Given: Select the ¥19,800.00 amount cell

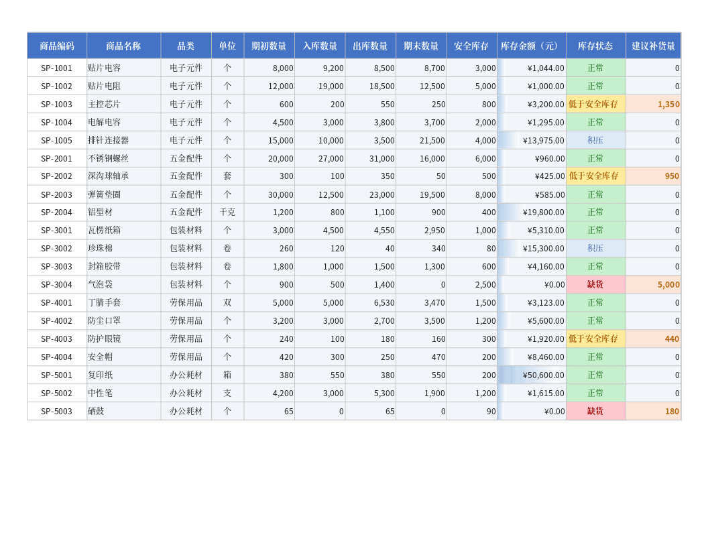Looking at the screenshot, I should tap(532, 212).
